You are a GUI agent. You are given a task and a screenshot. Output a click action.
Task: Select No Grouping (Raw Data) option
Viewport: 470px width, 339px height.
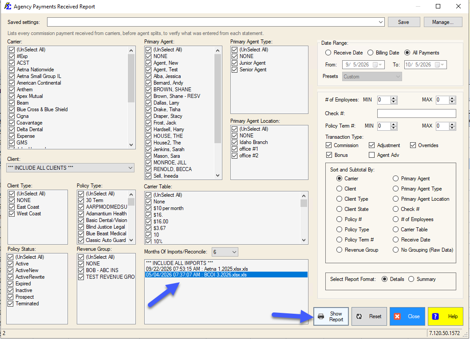pos(396,250)
